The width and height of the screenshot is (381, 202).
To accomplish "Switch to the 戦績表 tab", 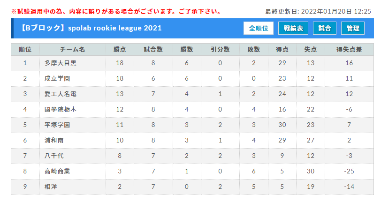I will (293, 28).
